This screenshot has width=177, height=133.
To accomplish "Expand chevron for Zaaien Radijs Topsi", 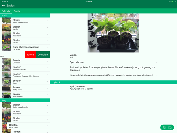I will tap(47, 88).
